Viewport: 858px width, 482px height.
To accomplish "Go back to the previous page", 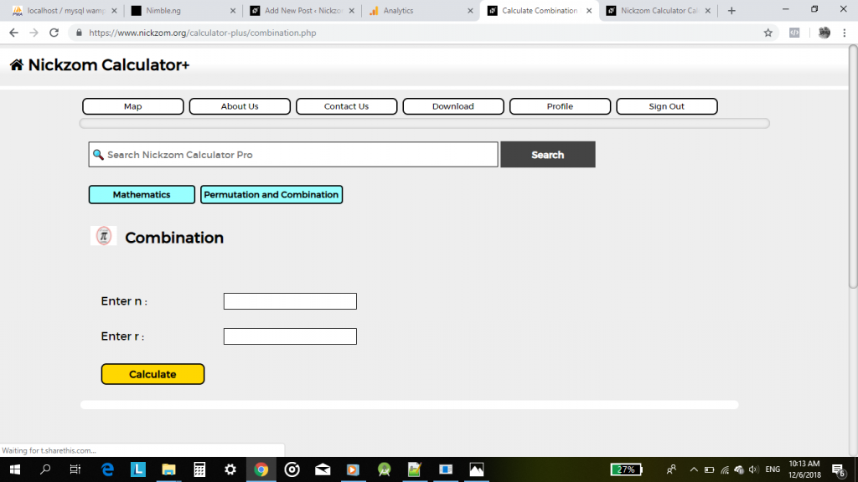I will pyautogui.click(x=13, y=33).
